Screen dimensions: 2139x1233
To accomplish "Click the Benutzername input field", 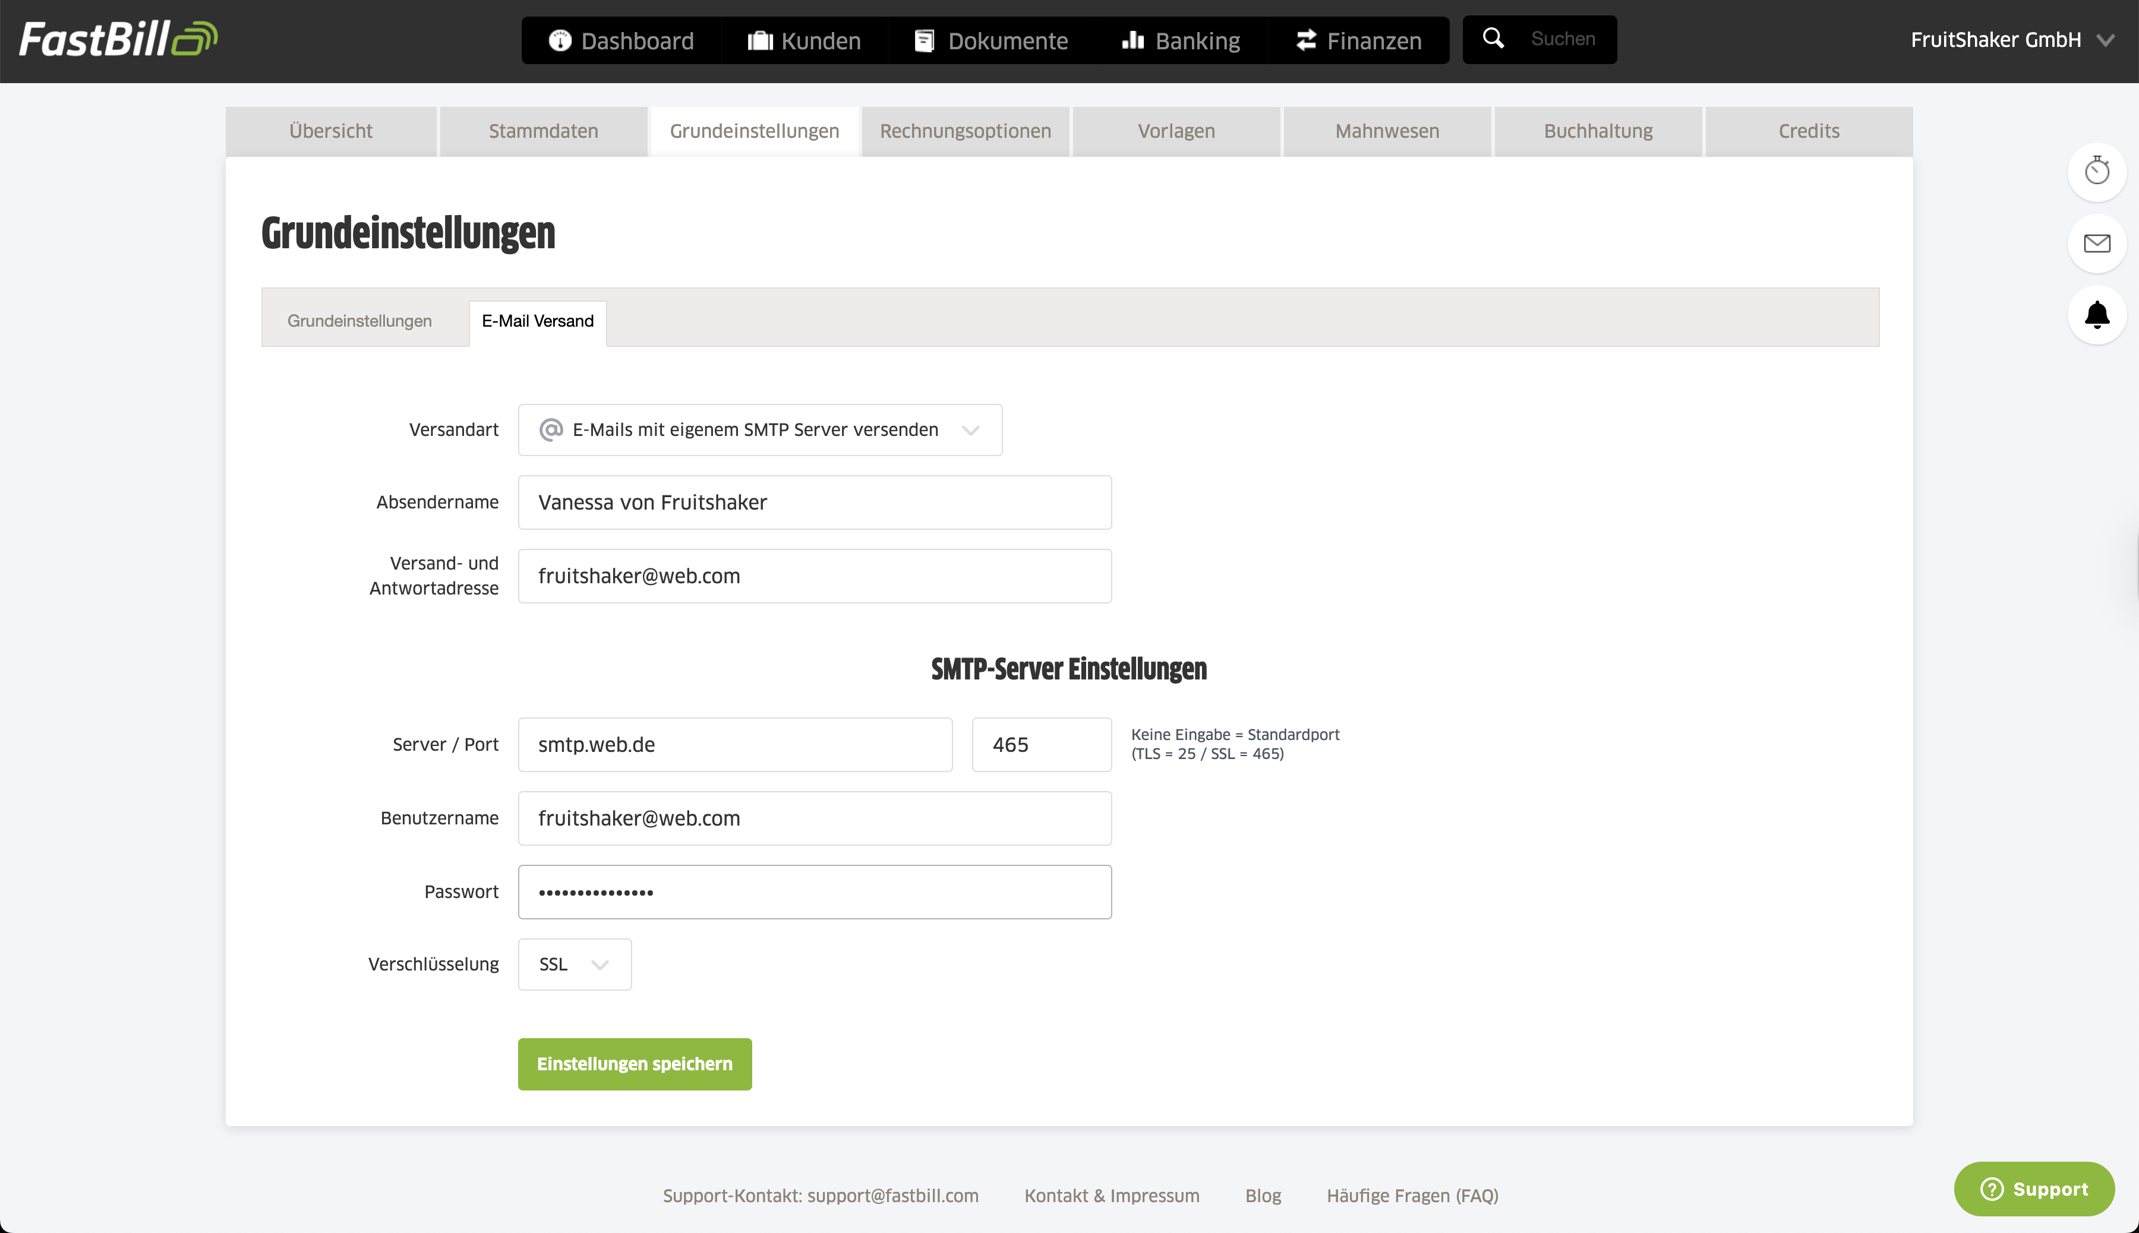I will coord(814,818).
